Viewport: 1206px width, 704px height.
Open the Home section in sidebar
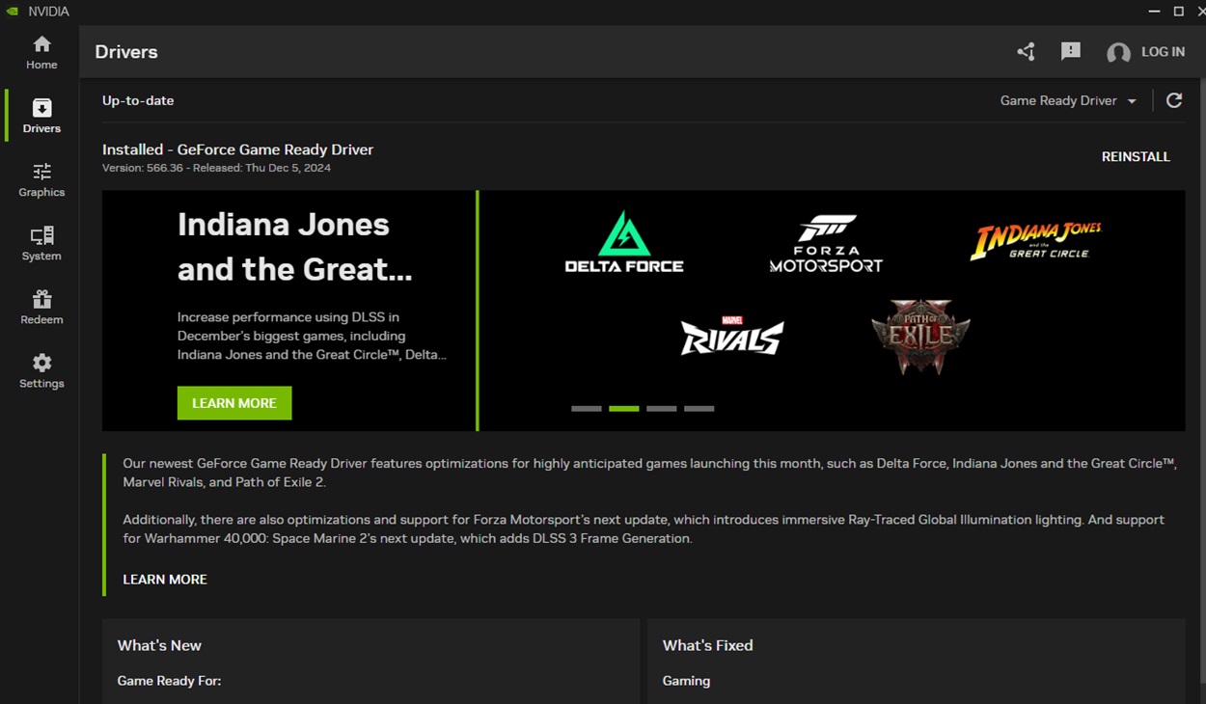pyautogui.click(x=41, y=52)
